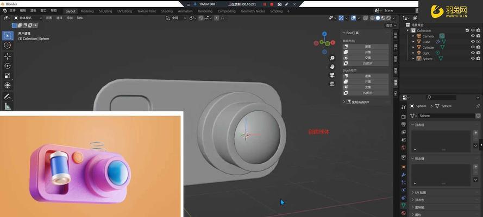Open the Particles properties tab
Viewport: 483px width, 217px height.
[404, 182]
